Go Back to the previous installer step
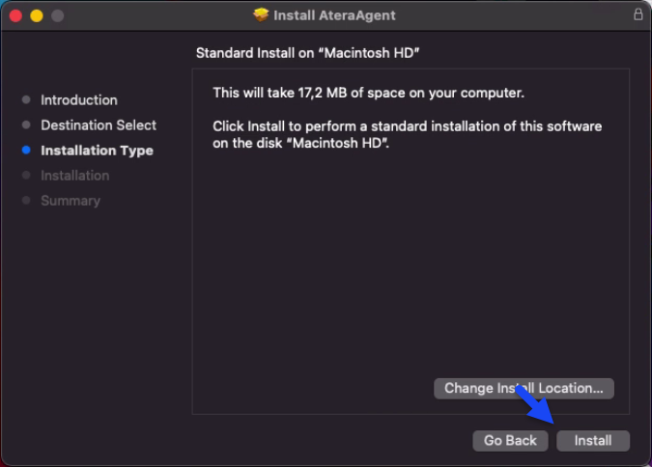 [510, 440]
